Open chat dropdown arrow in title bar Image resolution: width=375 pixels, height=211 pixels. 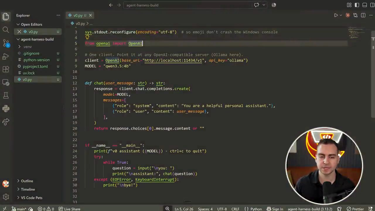pos(264,5)
